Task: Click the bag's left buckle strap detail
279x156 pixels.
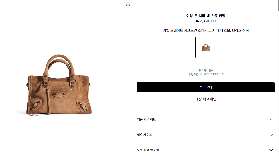Action: click(35, 106)
